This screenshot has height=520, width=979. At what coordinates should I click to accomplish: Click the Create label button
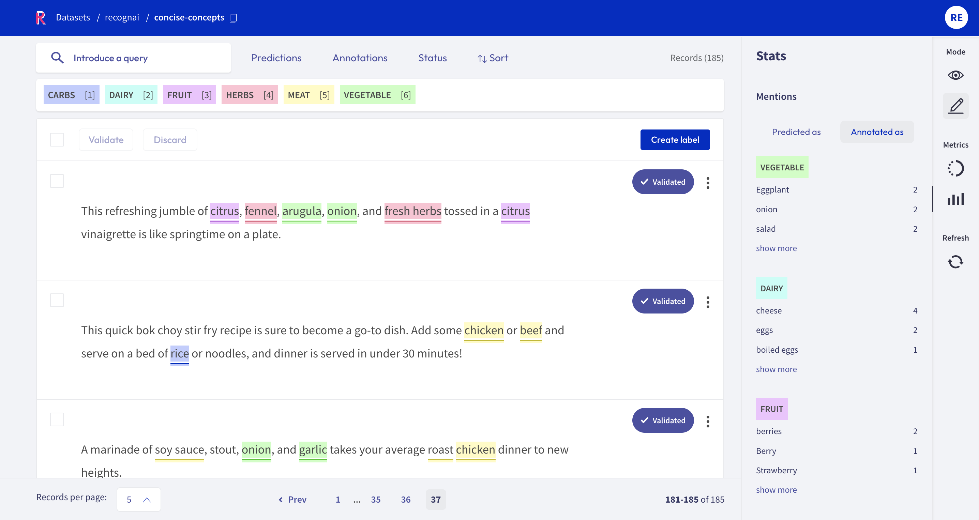(x=675, y=140)
